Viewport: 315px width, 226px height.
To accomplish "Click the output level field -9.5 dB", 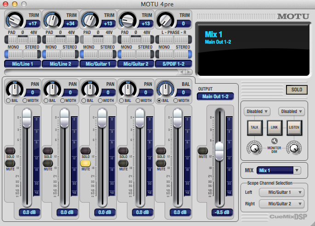I will coord(222,212).
